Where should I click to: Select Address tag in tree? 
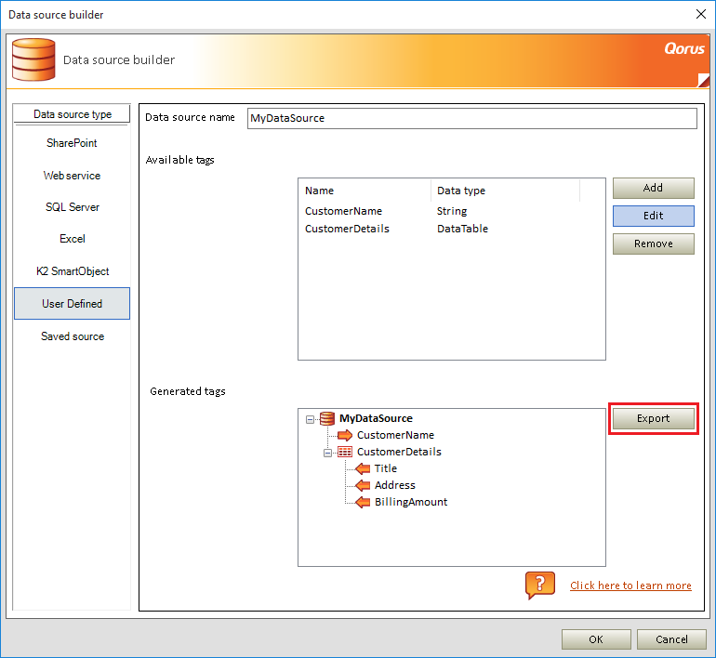[x=395, y=485]
